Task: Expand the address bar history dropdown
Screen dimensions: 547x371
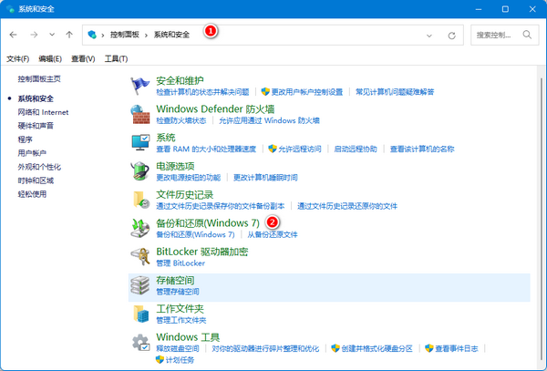Action: click(x=429, y=34)
